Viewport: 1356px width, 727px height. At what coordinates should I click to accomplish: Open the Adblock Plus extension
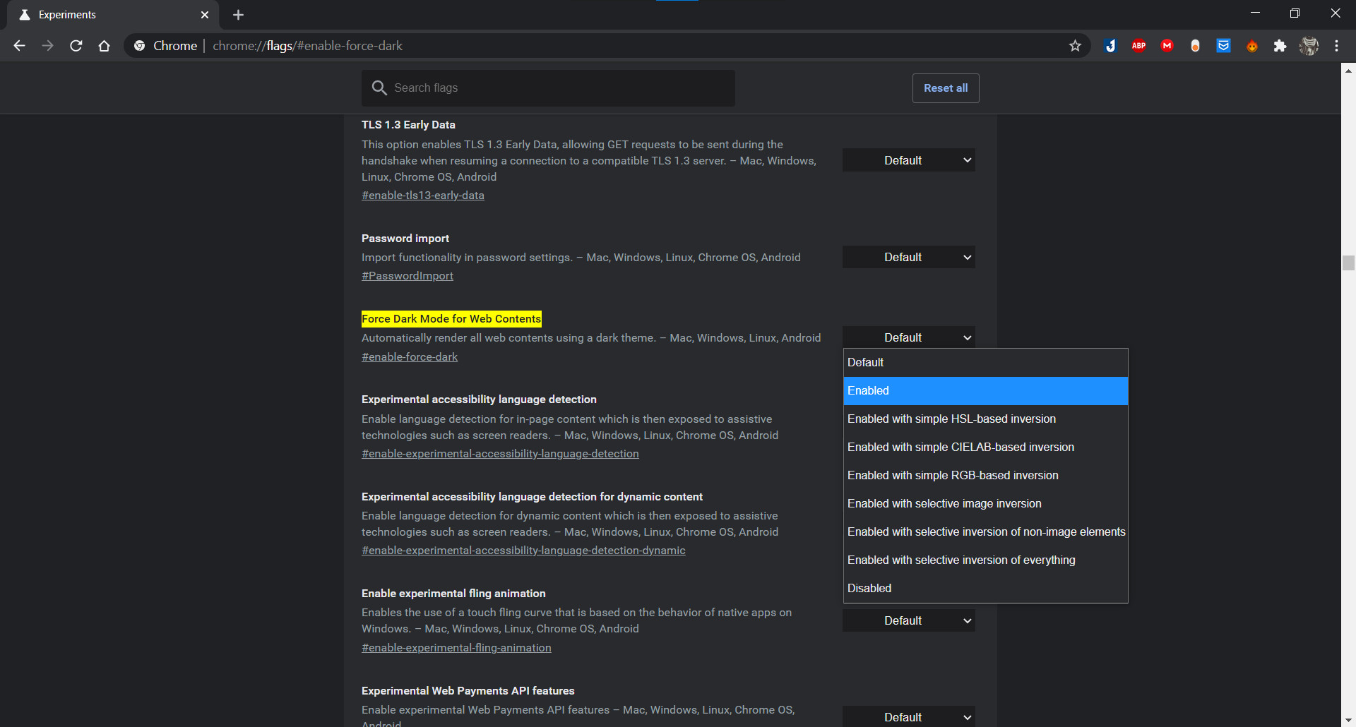click(1138, 45)
